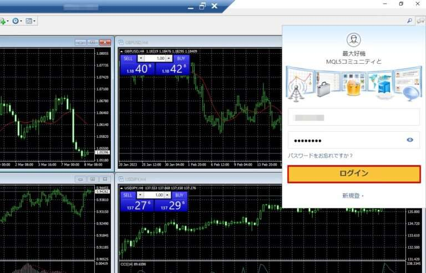
Task: Minimize the top-left chart window
Action: click(x=80, y=42)
